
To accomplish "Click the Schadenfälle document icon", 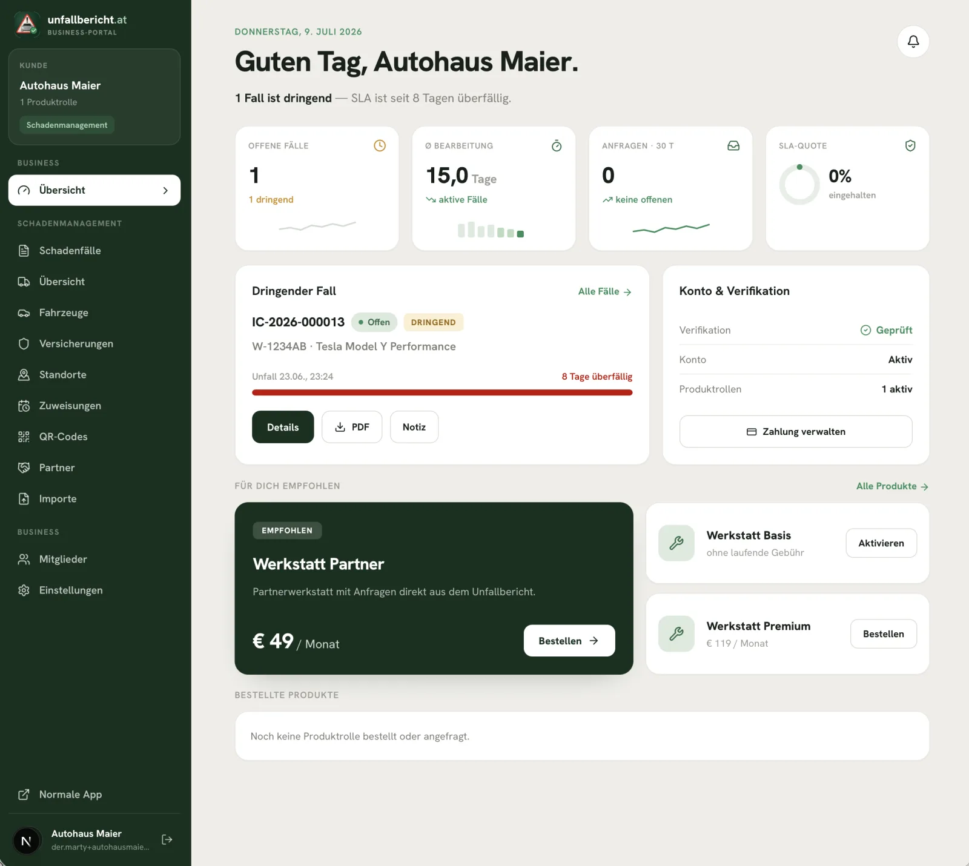I will coord(24,251).
